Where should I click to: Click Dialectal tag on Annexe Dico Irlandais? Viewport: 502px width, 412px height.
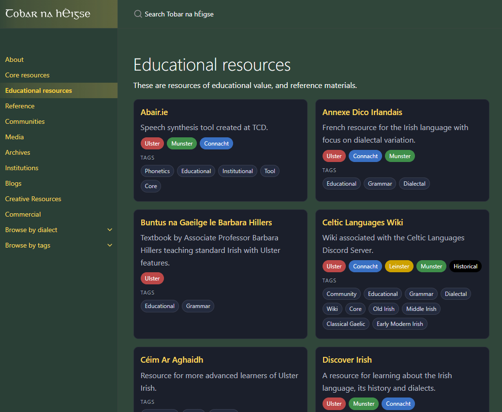414,184
